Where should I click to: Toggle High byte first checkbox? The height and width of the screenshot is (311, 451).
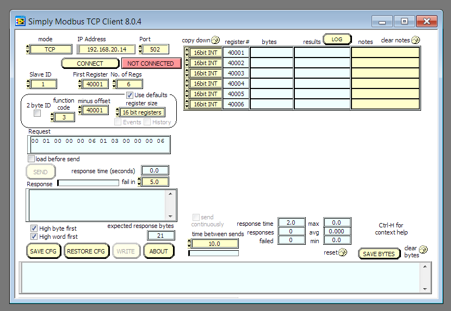(34, 229)
